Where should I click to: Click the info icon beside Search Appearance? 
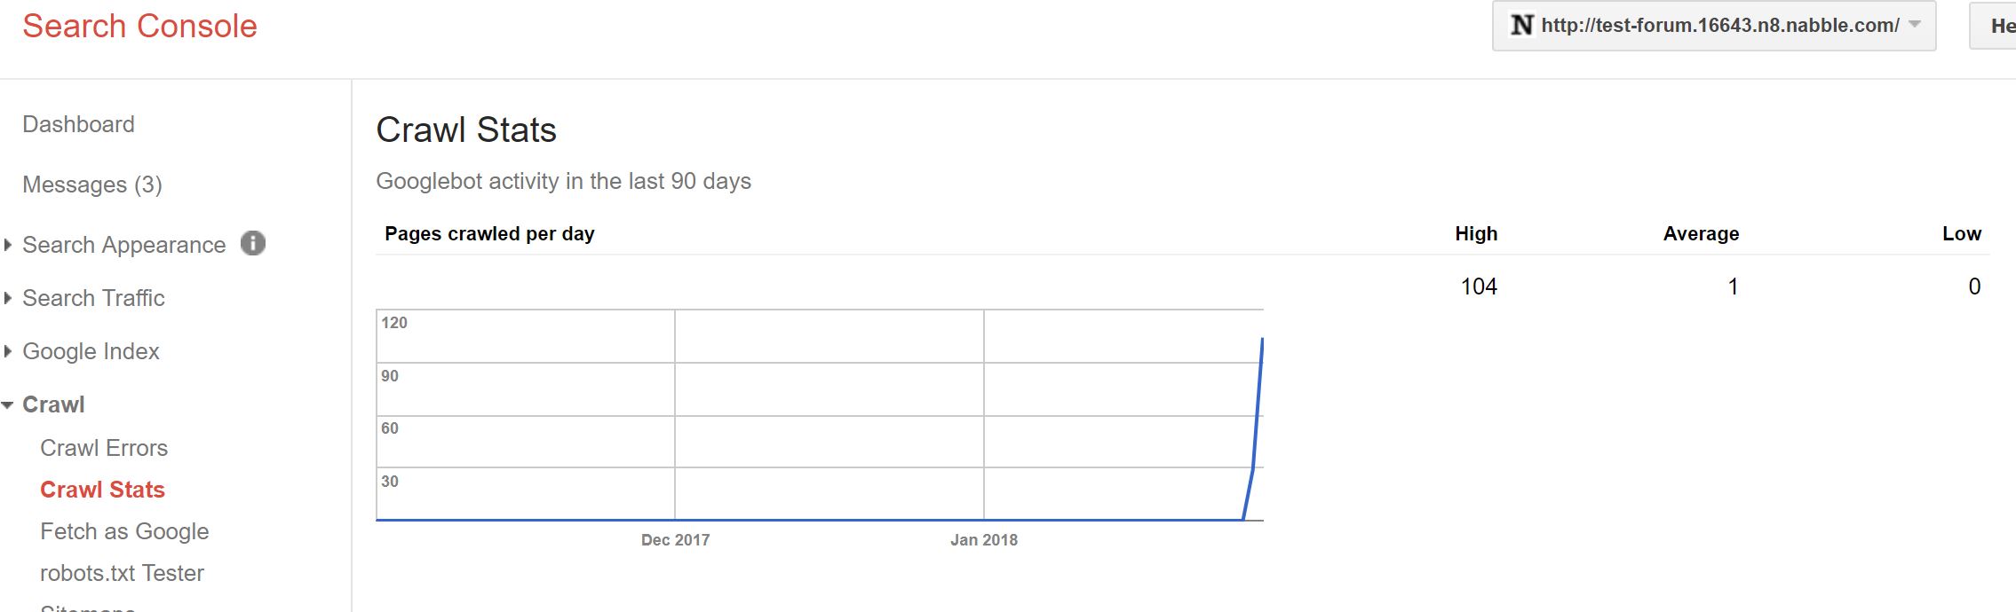[x=253, y=243]
